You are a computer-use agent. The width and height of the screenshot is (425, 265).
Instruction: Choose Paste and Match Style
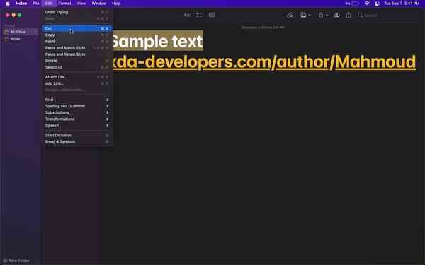tap(77, 48)
